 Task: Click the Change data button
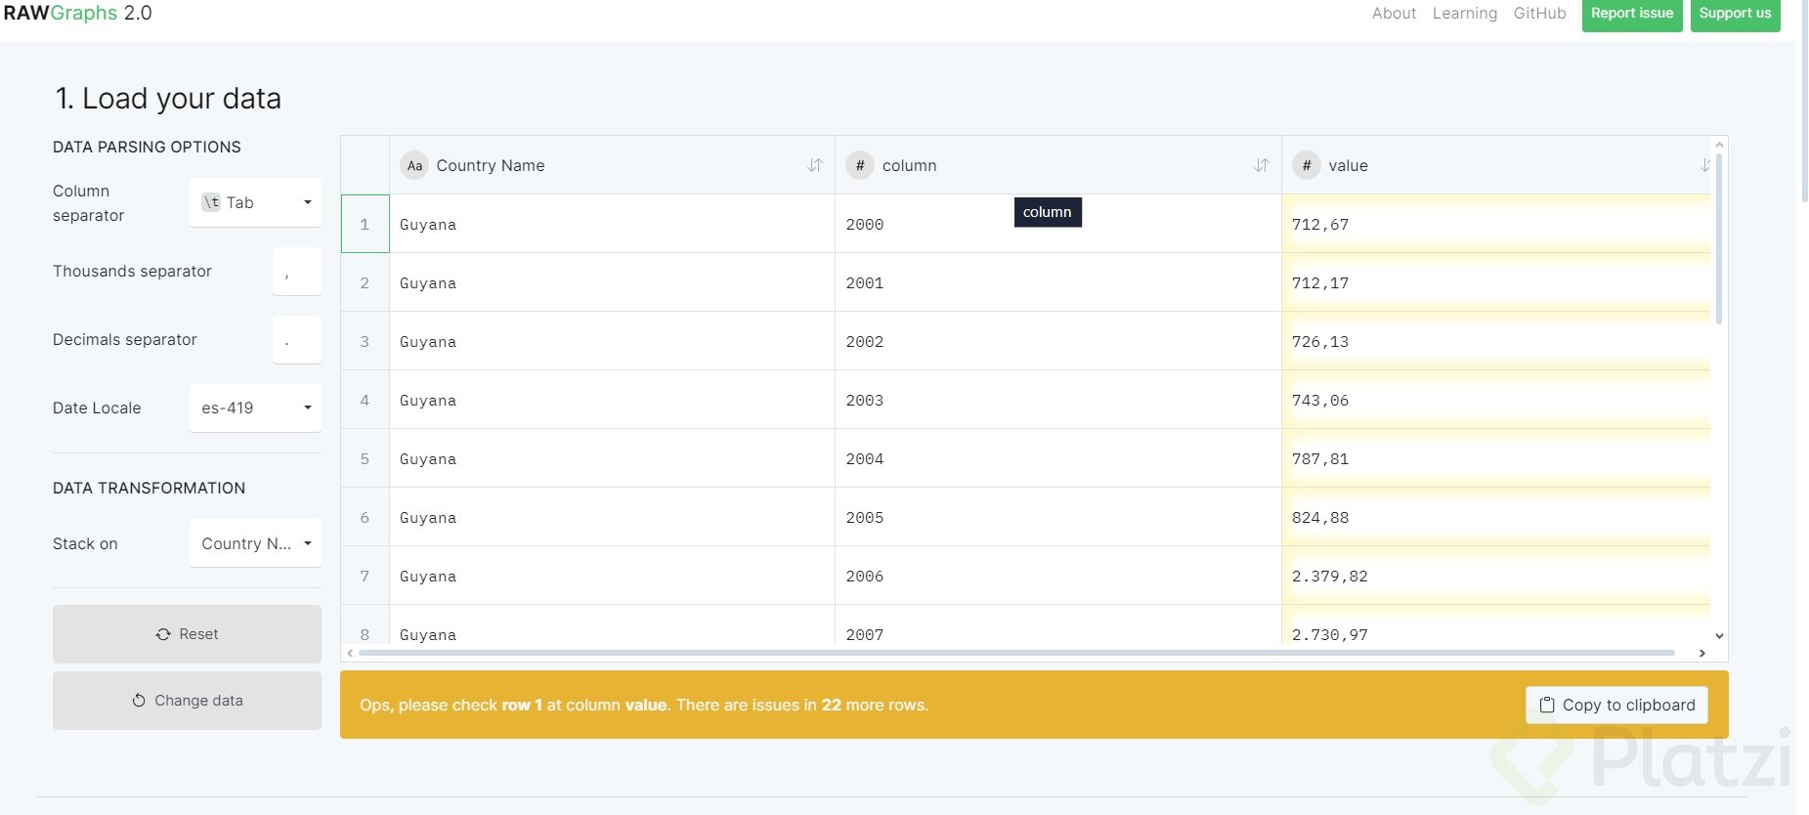click(x=187, y=701)
